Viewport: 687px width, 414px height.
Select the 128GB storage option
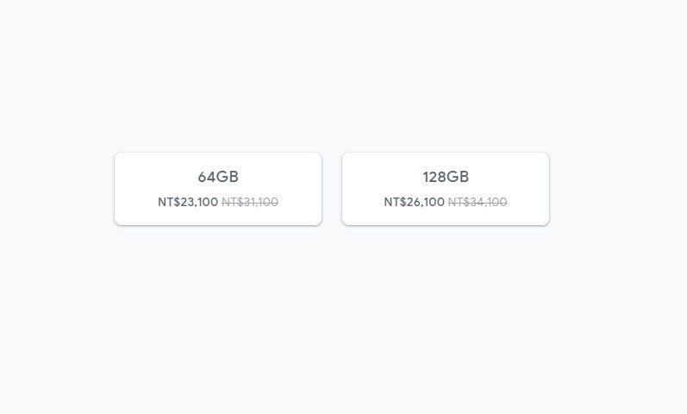[446, 189]
